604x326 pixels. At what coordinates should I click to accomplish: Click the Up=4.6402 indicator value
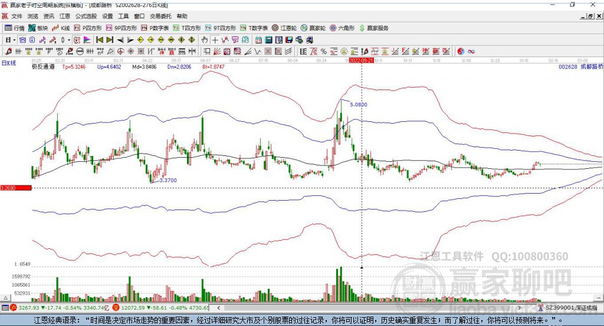pos(109,67)
